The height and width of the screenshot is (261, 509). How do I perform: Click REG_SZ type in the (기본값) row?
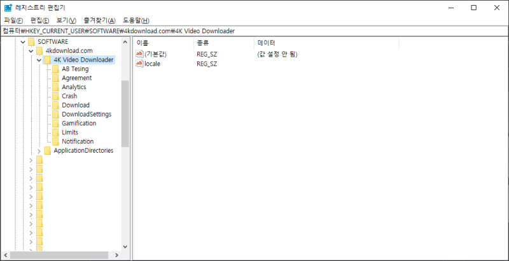pyautogui.click(x=207, y=54)
